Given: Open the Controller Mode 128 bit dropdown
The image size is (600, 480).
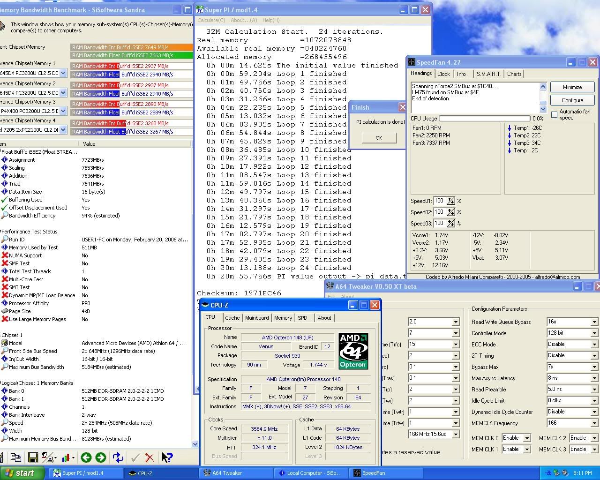Looking at the screenshot, I should pos(594,333).
